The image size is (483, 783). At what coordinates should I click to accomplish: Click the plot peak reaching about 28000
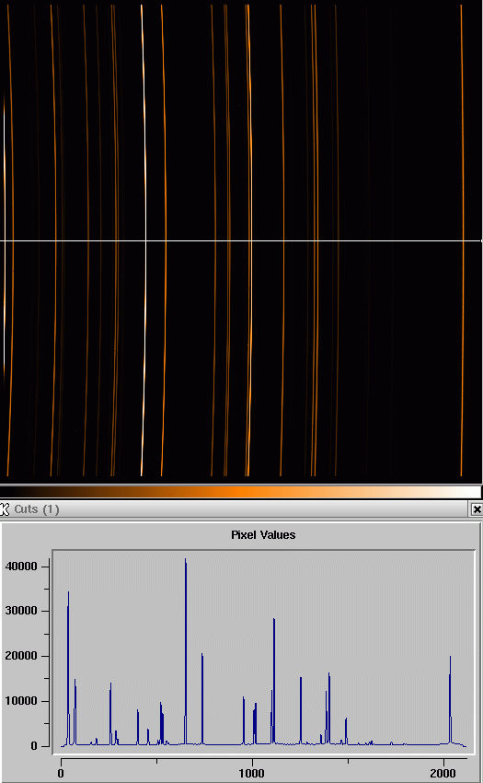click(x=274, y=620)
